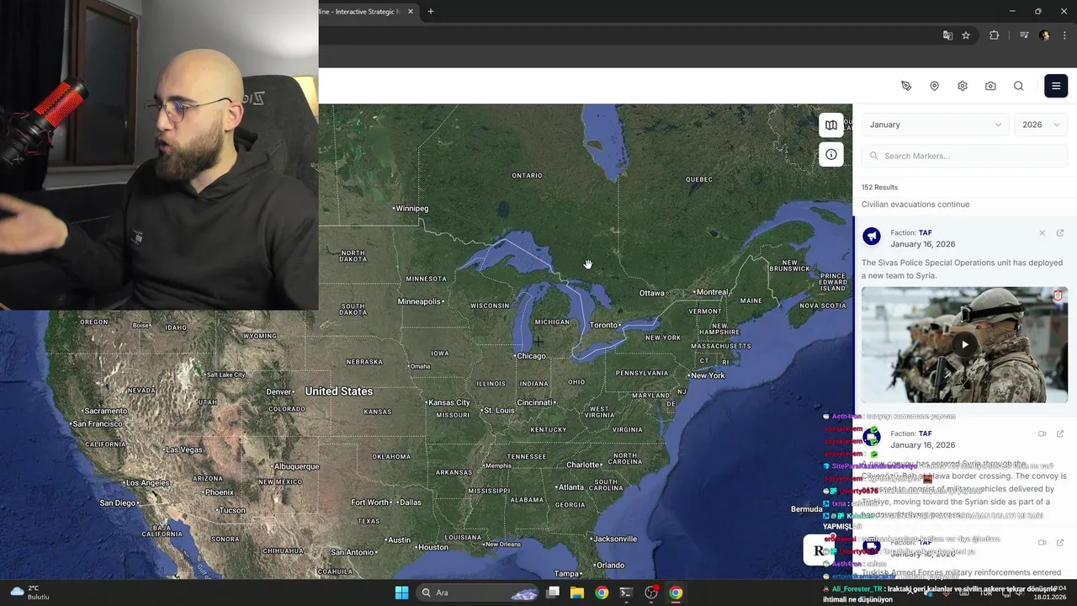Open Chrome media controls icon
This screenshot has width=1077, height=606.
1024,35
